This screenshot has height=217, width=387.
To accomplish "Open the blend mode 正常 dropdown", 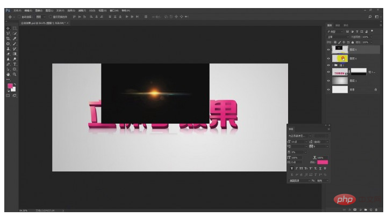I will click(x=338, y=37).
